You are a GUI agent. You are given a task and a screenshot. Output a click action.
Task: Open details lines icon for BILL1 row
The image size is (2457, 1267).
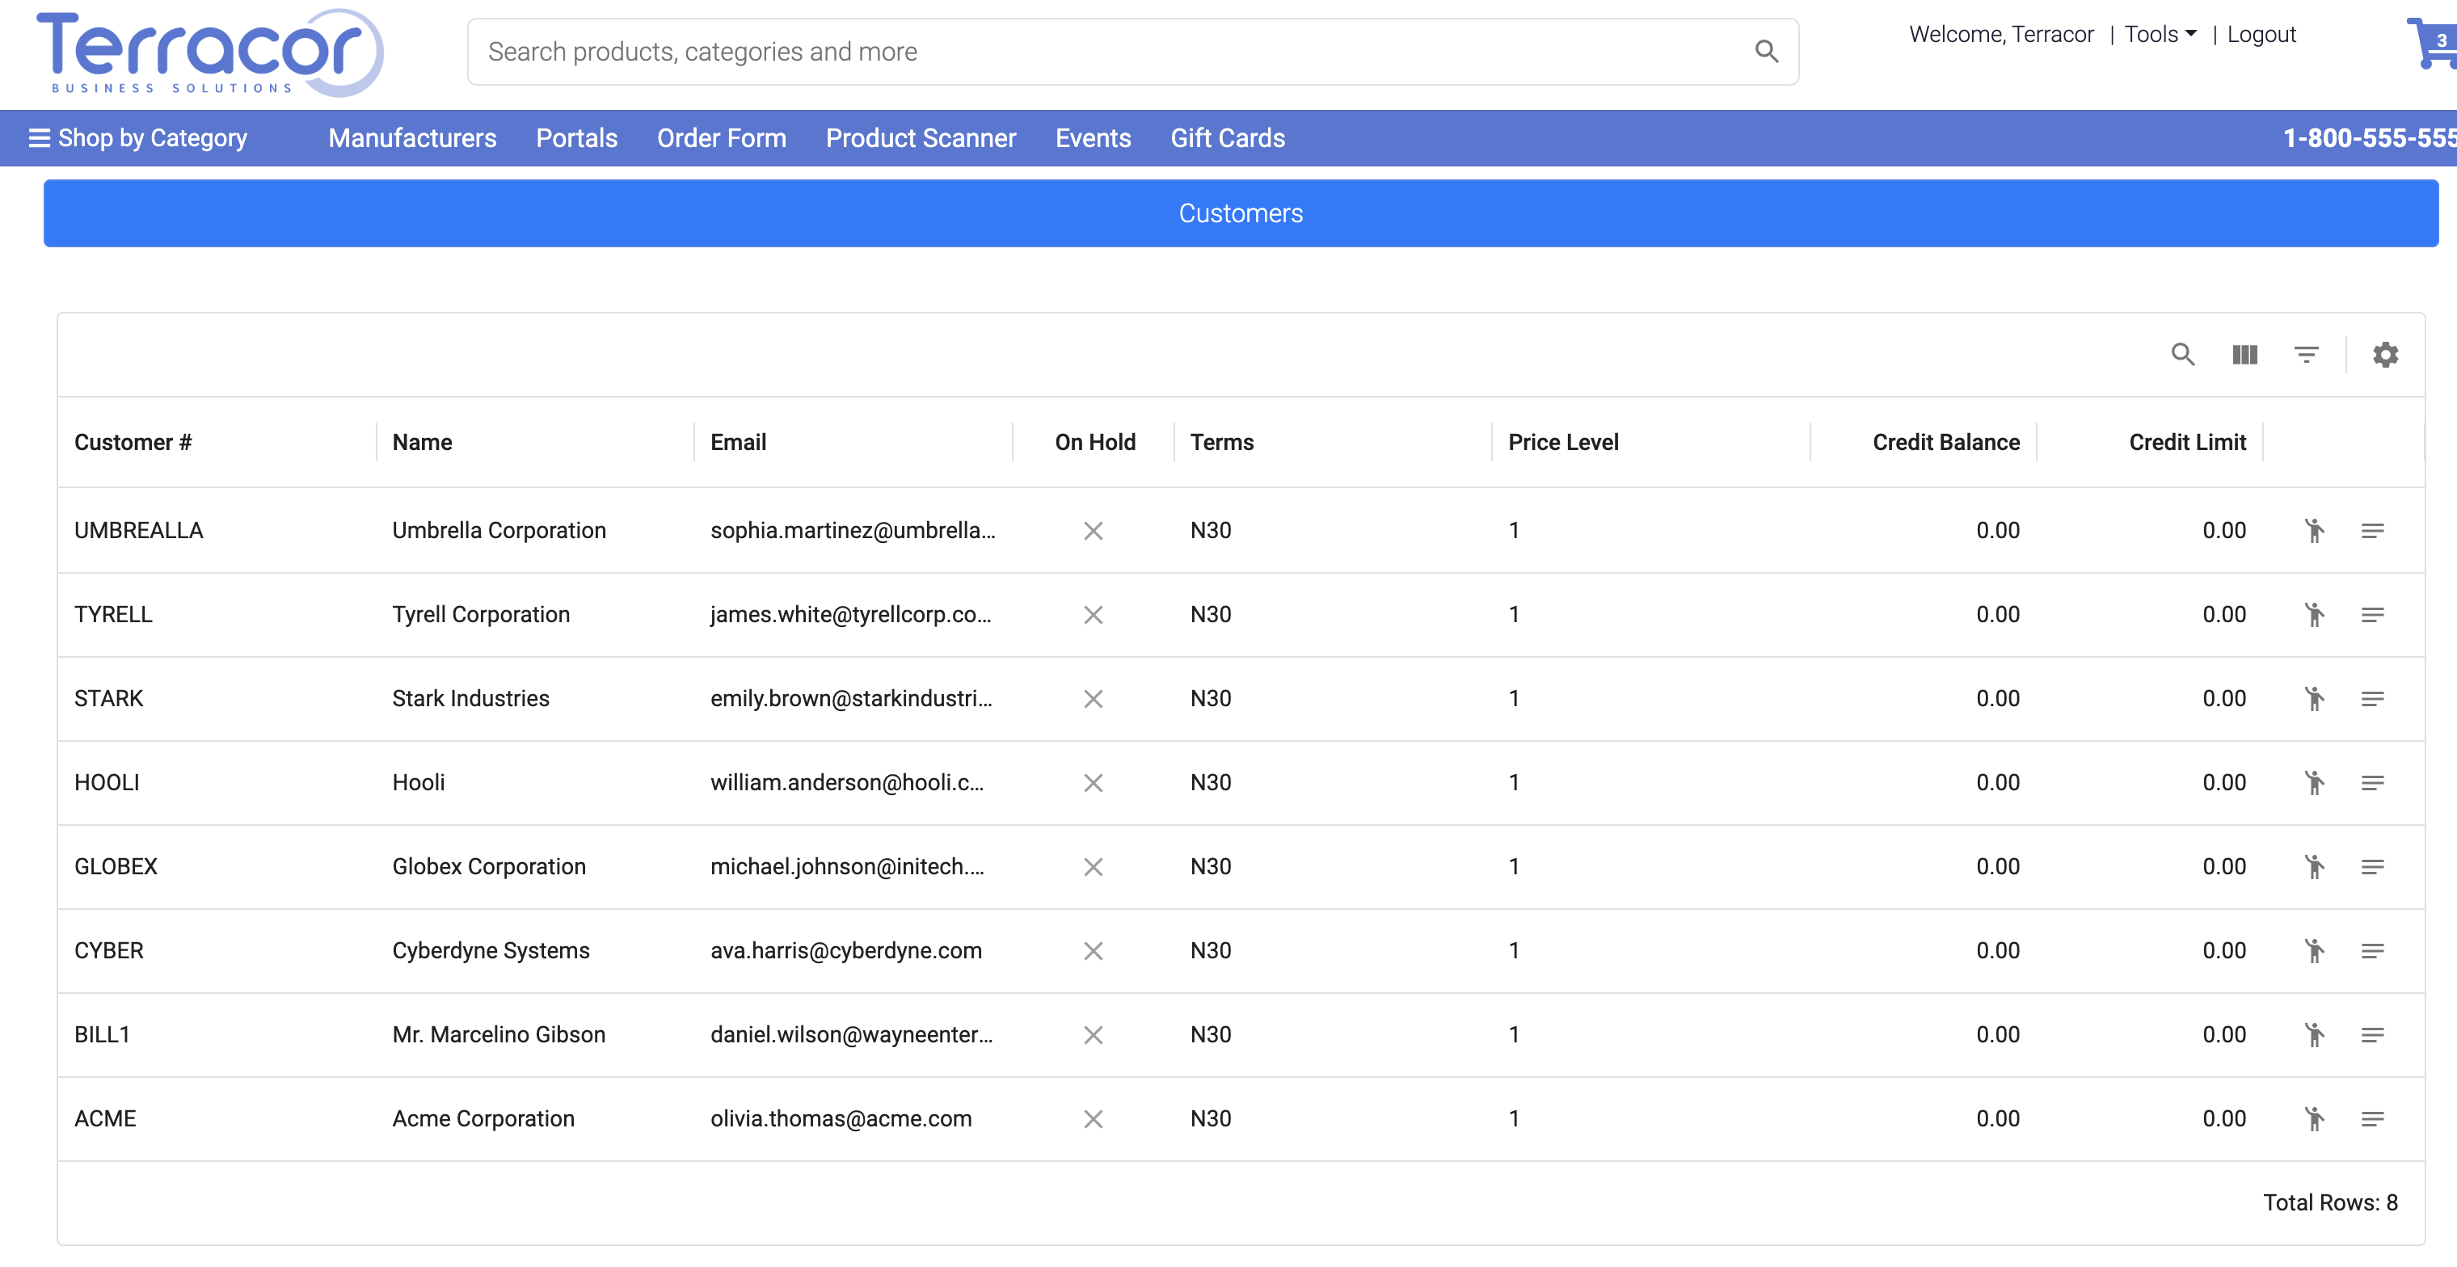tap(2372, 1033)
